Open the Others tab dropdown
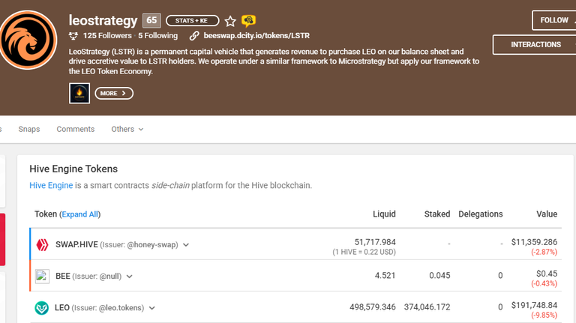 point(127,129)
